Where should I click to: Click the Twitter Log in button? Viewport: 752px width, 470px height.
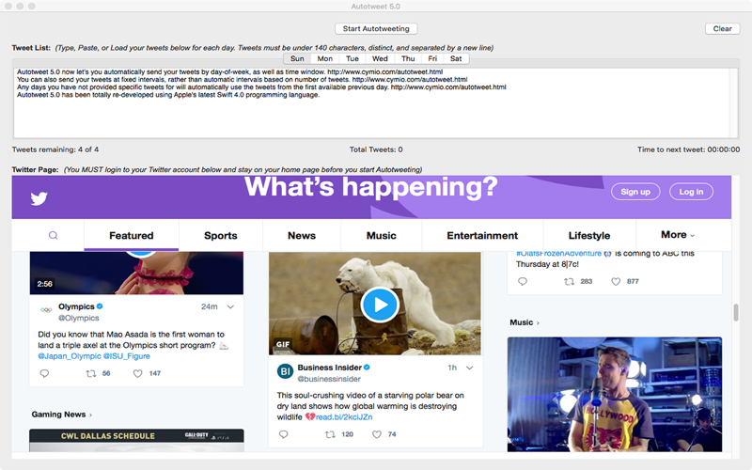pos(691,192)
